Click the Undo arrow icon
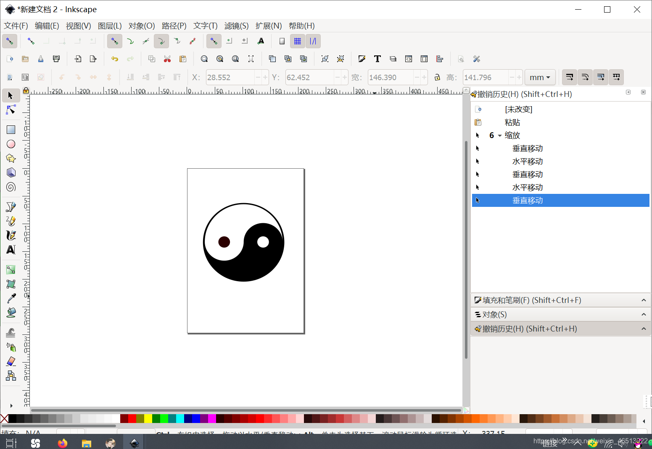The height and width of the screenshot is (449, 652). tap(114, 59)
